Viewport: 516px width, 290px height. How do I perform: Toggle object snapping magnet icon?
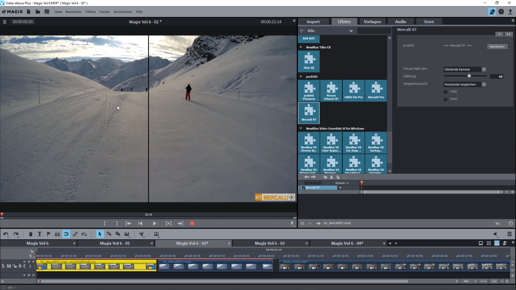click(x=66, y=234)
